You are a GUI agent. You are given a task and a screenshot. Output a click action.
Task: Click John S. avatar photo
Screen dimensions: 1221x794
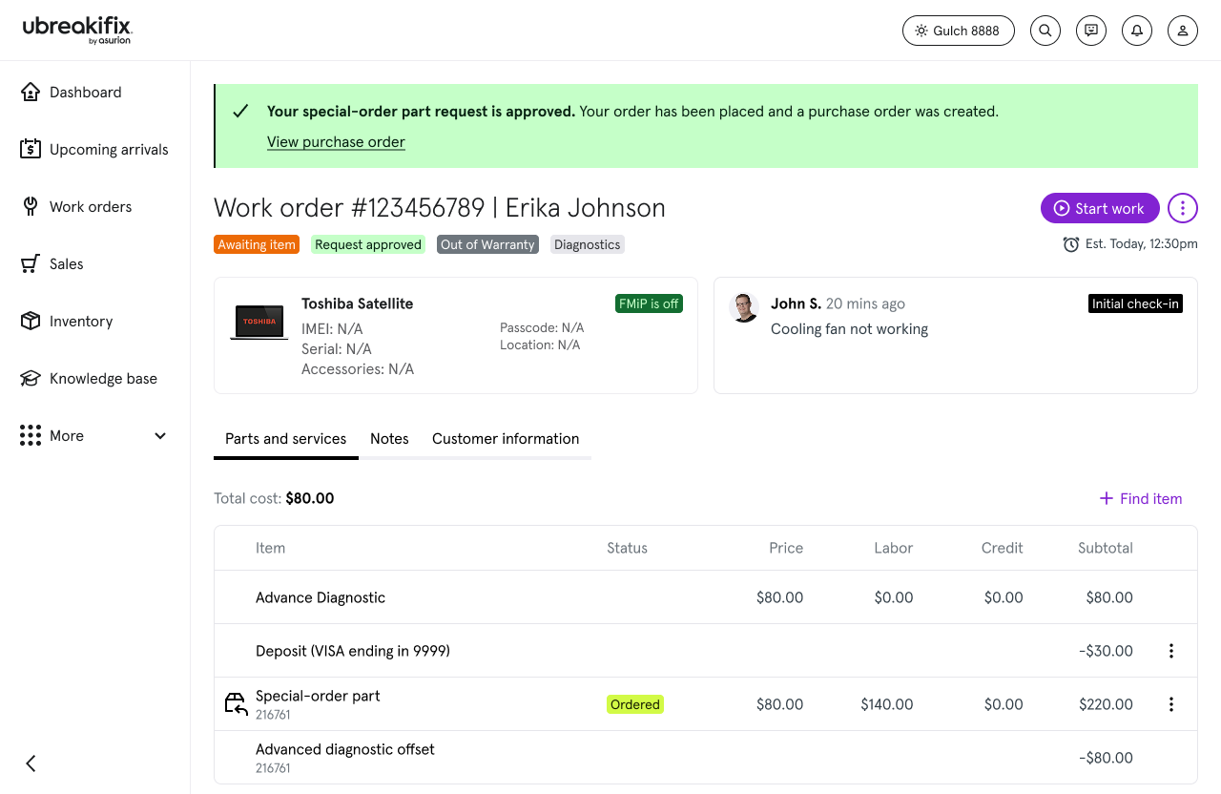point(744,307)
